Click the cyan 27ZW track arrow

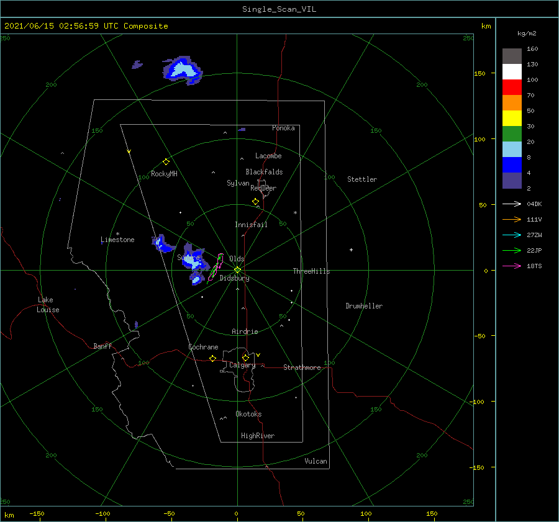(512, 235)
